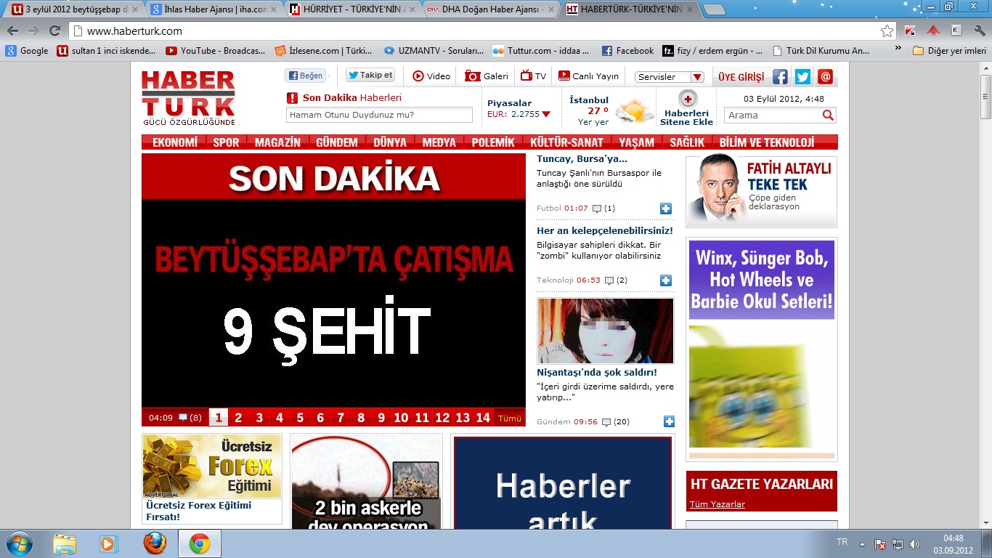Open Windows Explorer from the taskbar

[x=65, y=543]
